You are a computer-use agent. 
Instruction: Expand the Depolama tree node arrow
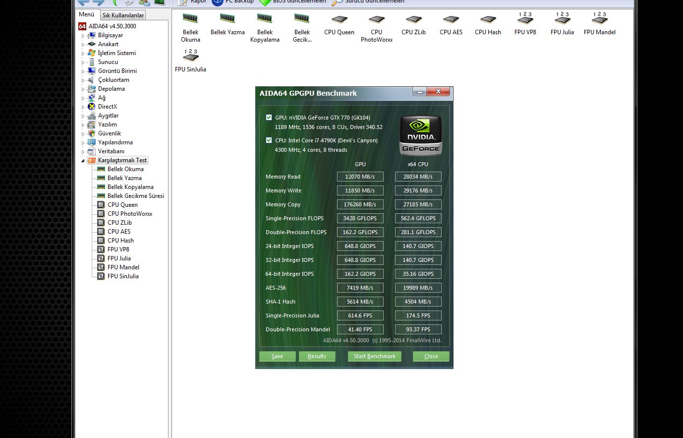(x=83, y=89)
